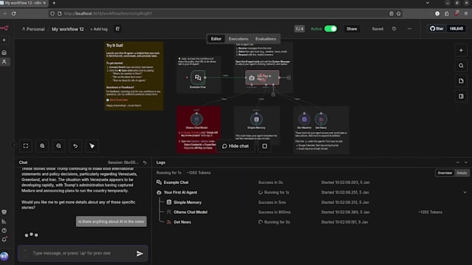The height and width of the screenshot is (265, 472).
Task: Add a node with the canvas plus button
Action: pos(461,51)
